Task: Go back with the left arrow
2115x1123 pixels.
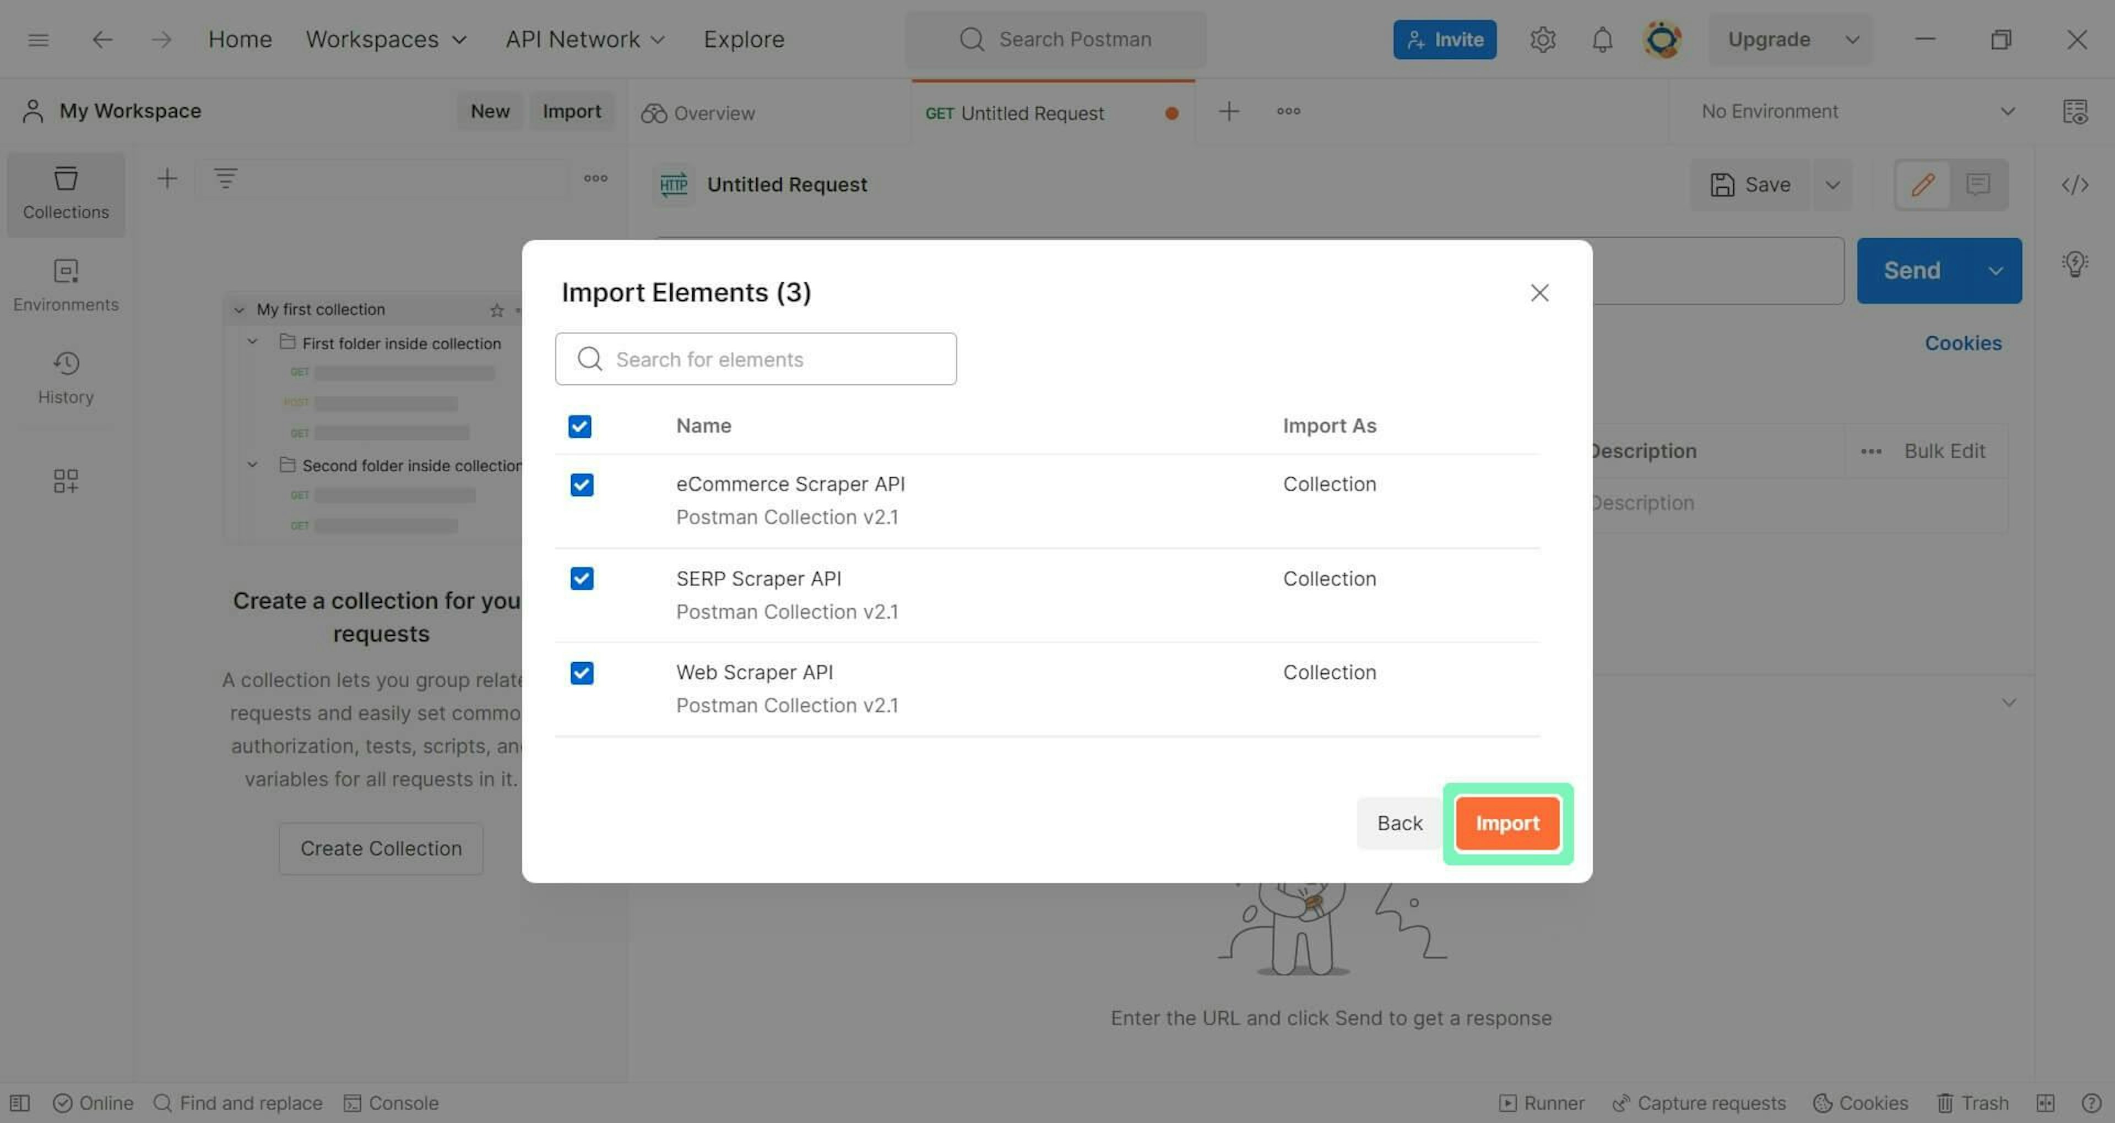Action: point(102,40)
